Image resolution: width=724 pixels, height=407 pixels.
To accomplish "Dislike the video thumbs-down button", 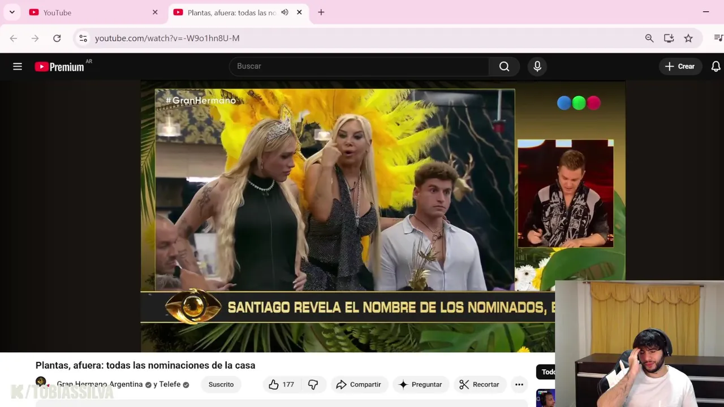I will pyautogui.click(x=313, y=384).
